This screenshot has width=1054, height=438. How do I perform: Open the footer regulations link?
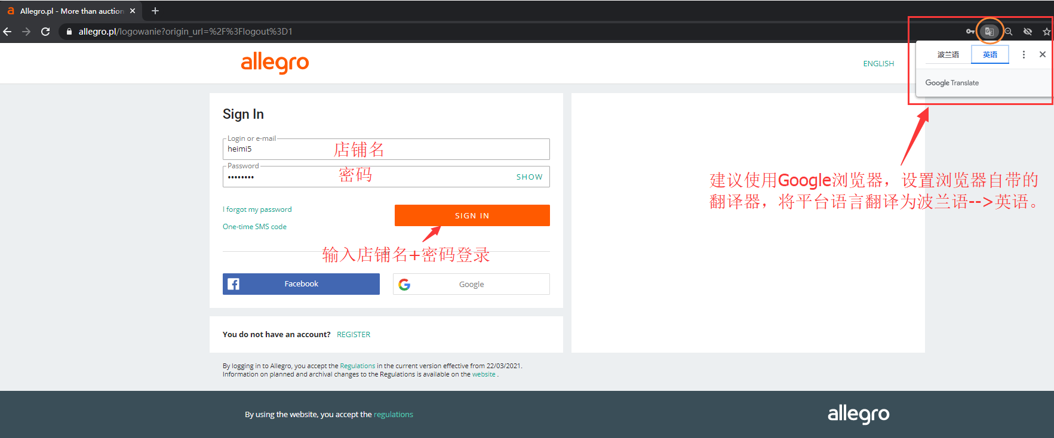[394, 415]
